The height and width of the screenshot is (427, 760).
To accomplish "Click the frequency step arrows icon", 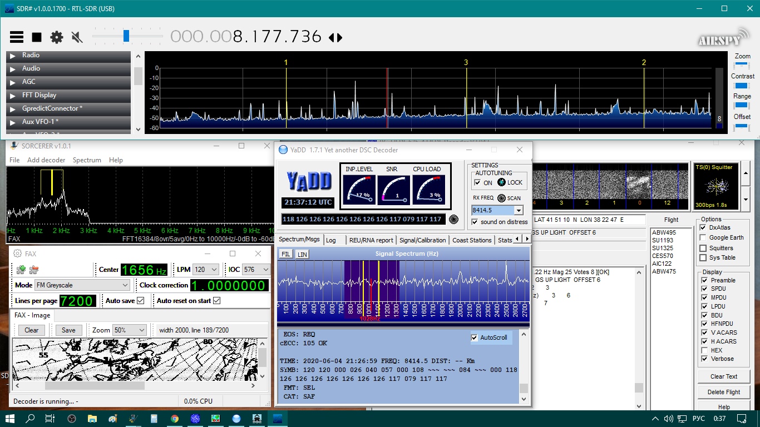I will (335, 37).
